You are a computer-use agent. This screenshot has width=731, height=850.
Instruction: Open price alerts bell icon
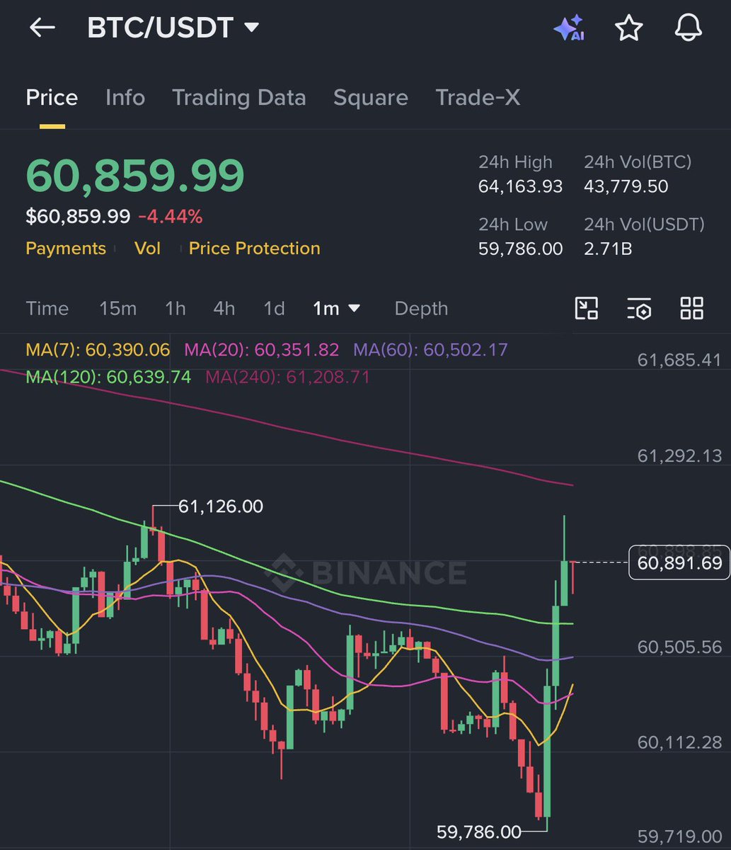click(x=687, y=28)
